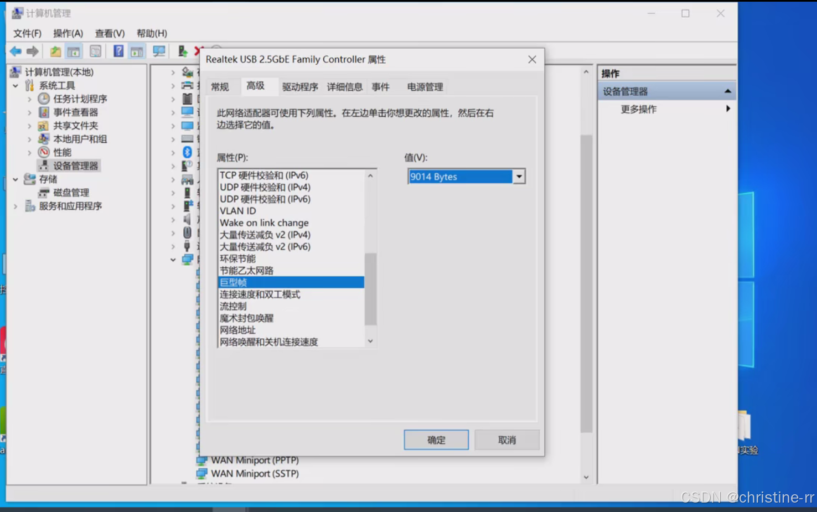Screen dimensions: 817x512
Task: Collapse the 存储 tree node
Action: tap(15, 179)
